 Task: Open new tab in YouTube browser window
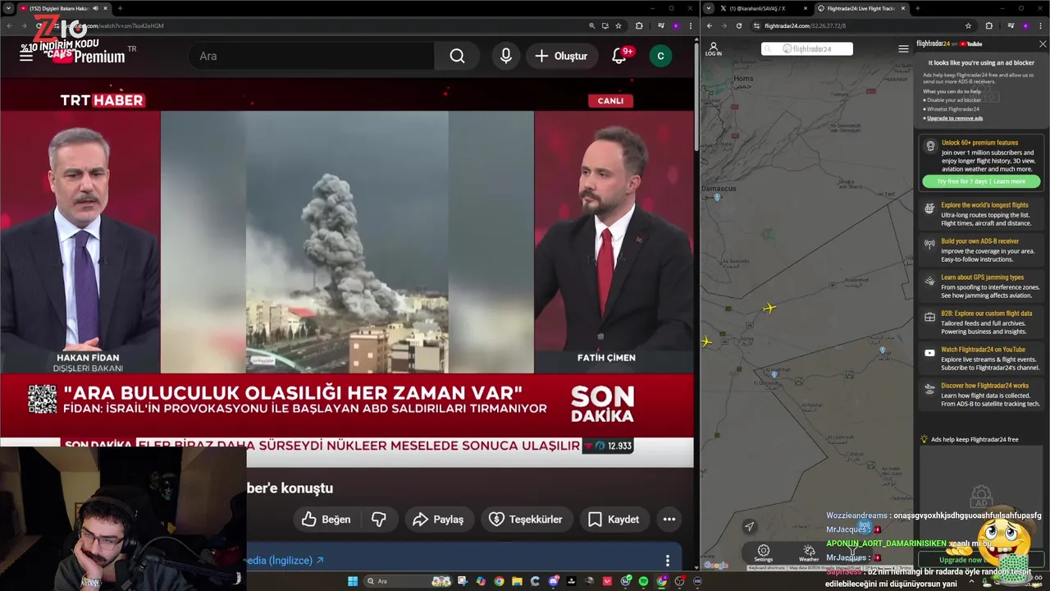click(x=120, y=8)
